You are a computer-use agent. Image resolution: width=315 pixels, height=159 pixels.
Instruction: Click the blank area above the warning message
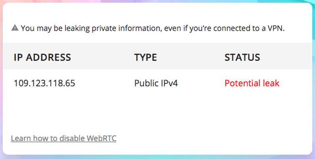[157, 13]
